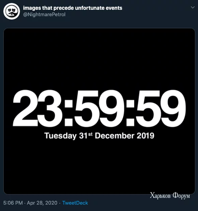Expand the tweet options chevron

click(193, 7)
